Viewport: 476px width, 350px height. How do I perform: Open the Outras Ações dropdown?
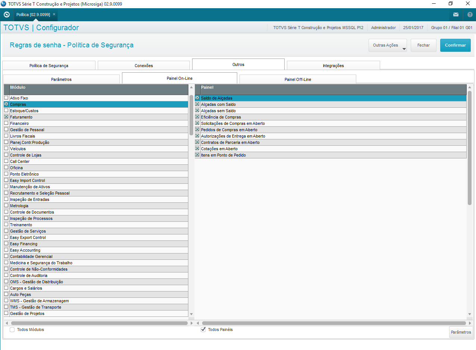[388, 45]
